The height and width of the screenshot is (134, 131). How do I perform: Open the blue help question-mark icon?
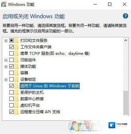coord(126,16)
